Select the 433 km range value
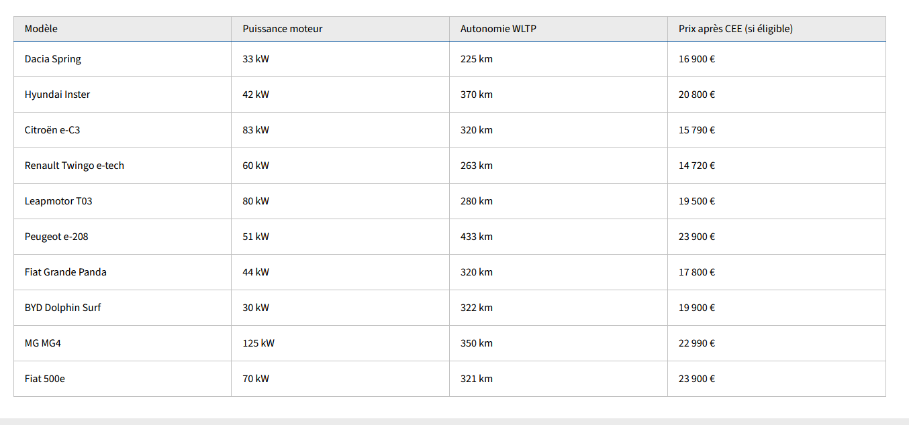Screen dimensions: 909x425 477,237
